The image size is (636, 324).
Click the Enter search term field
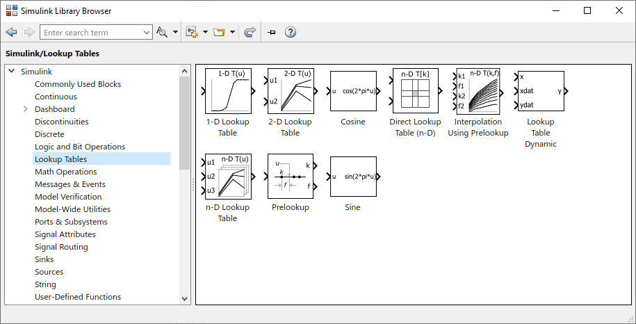click(x=90, y=33)
